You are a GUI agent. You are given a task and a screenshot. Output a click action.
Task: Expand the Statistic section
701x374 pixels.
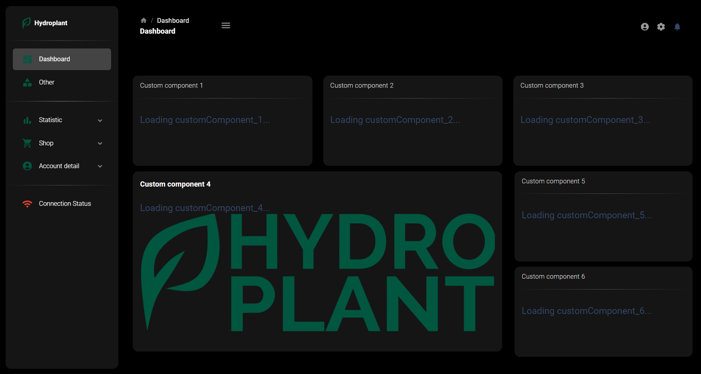tap(100, 120)
